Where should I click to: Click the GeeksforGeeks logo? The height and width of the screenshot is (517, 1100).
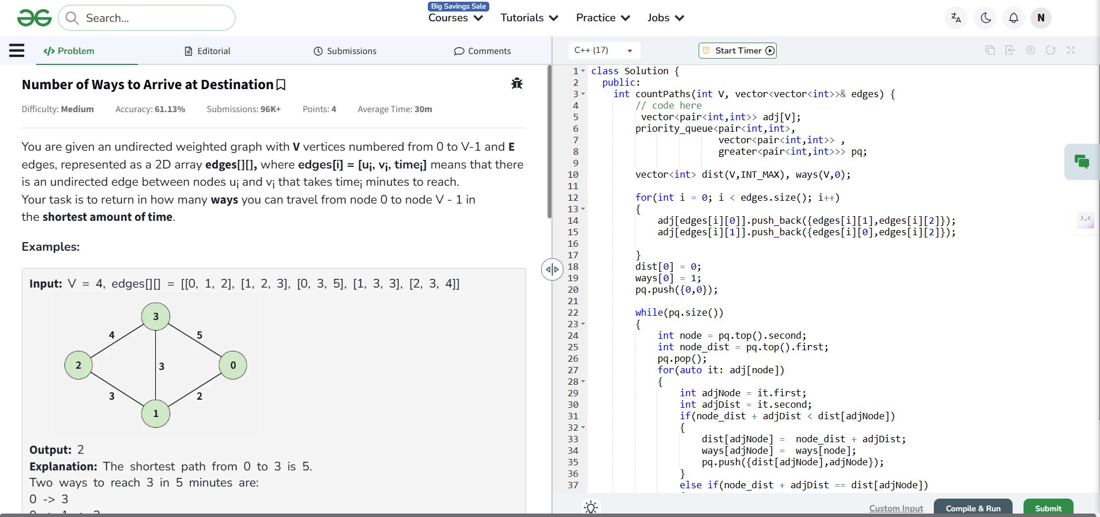tap(35, 18)
